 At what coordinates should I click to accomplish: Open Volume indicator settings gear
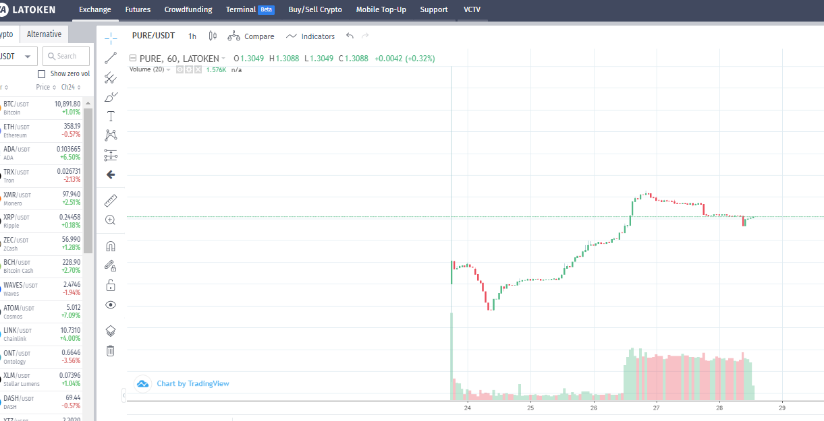tap(189, 69)
